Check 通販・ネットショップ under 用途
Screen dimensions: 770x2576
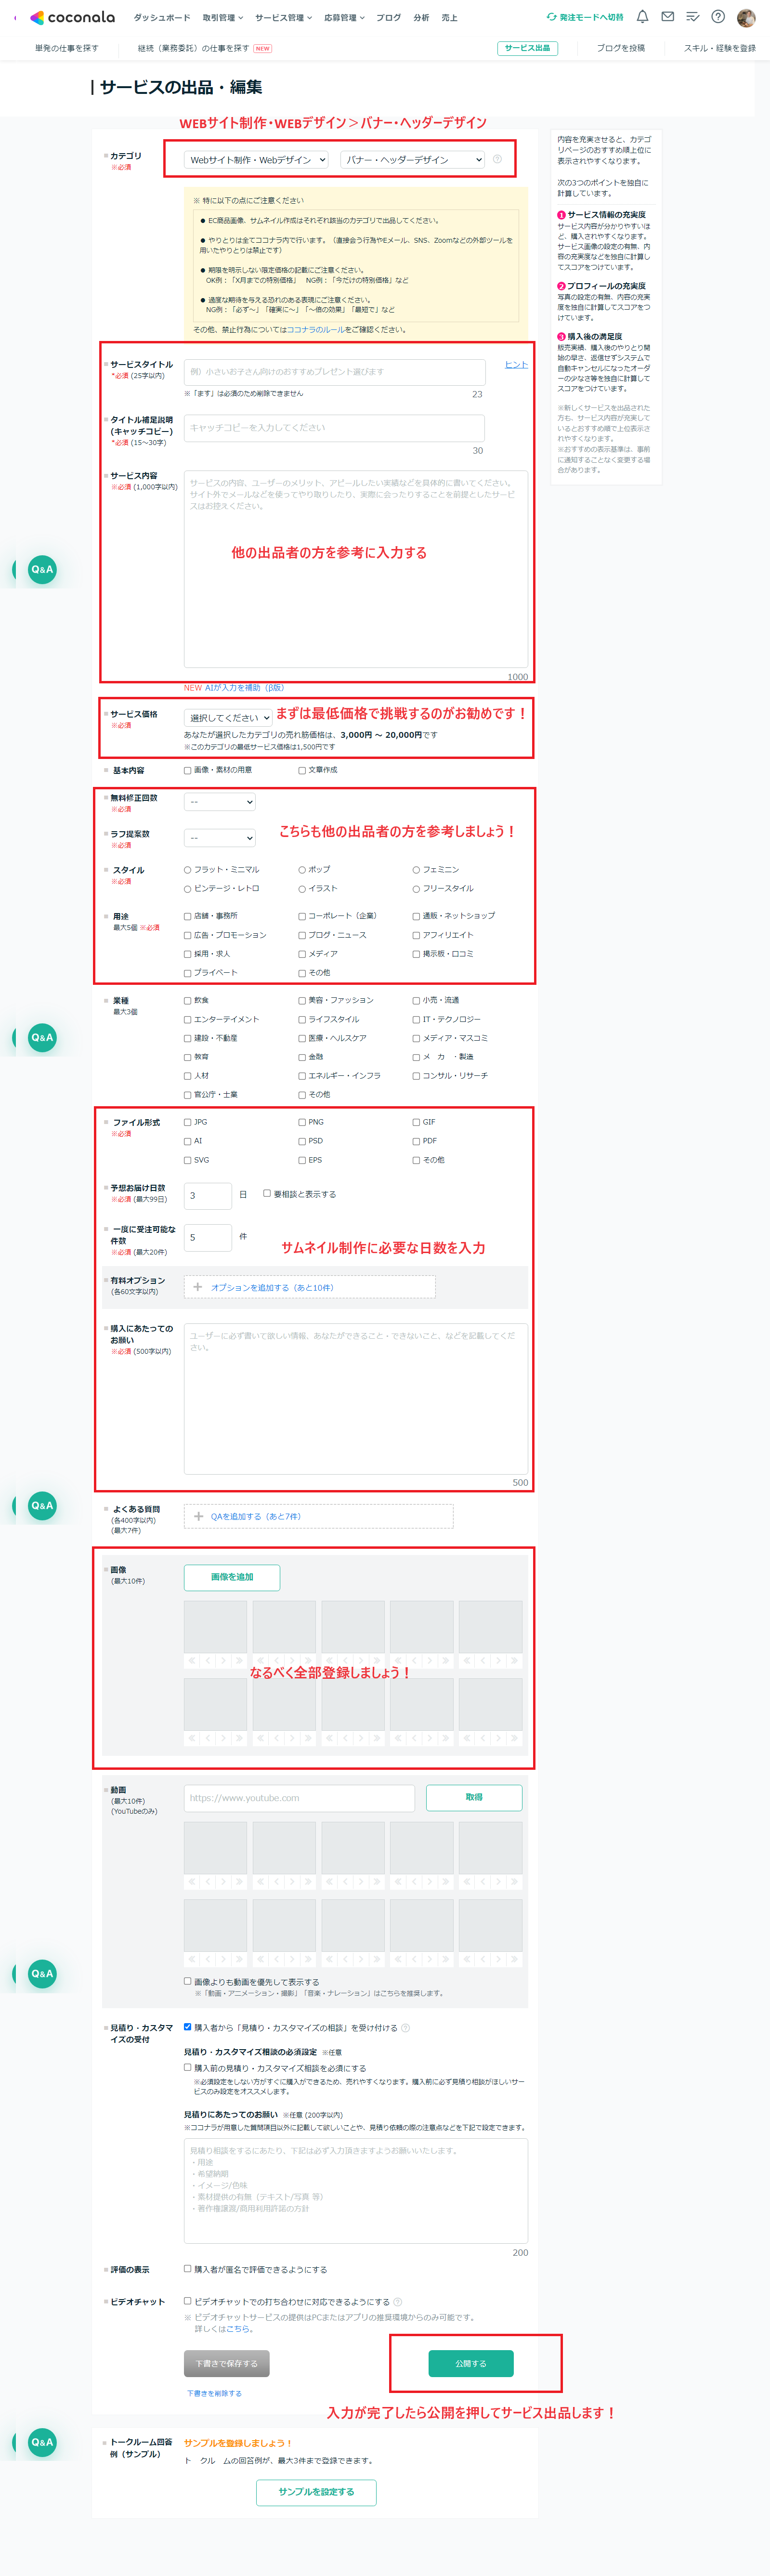coord(416,916)
